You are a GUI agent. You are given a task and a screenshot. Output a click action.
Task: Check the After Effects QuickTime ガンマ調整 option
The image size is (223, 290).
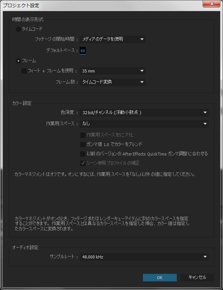point(83,154)
